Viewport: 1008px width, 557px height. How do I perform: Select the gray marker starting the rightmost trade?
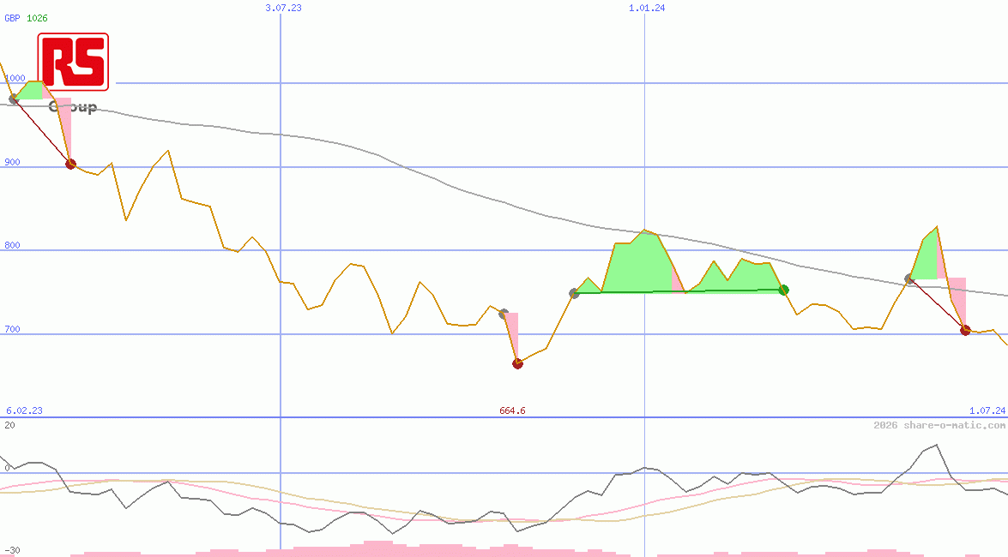pos(907,278)
